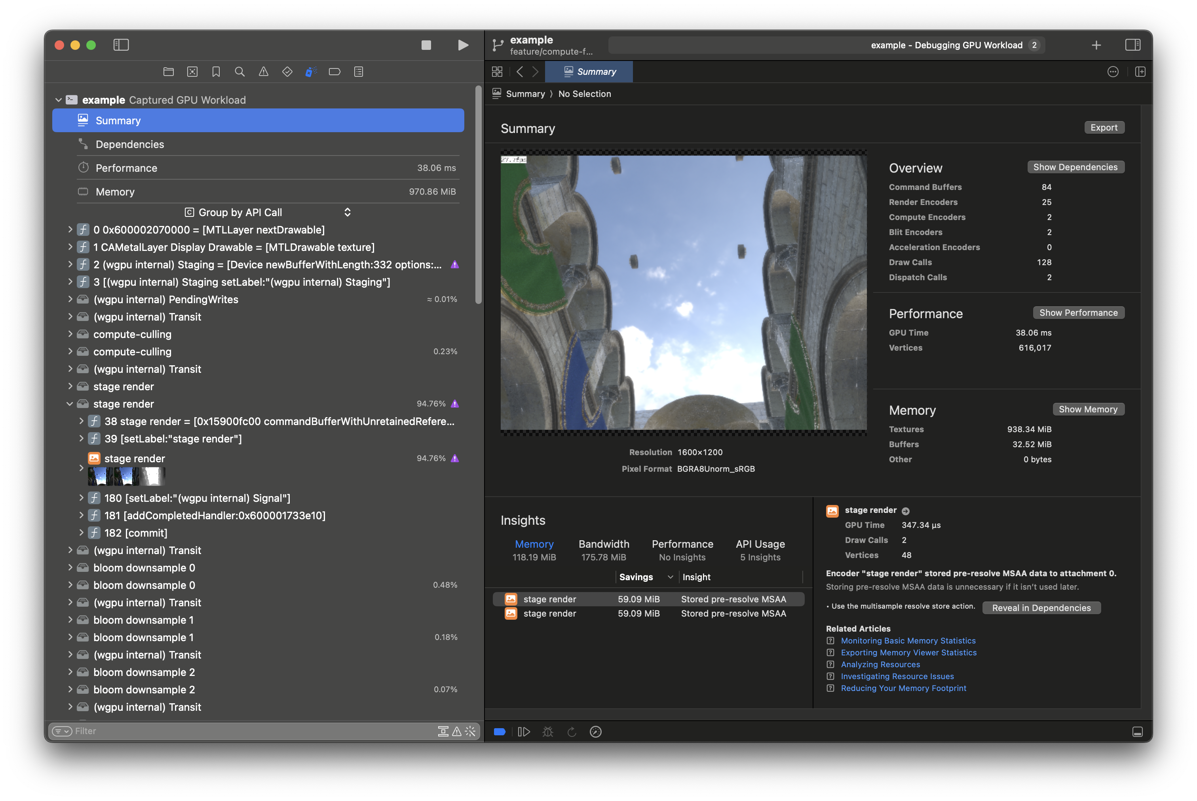Jump to stage render via arrow icon
The height and width of the screenshot is (801, 1197).
coord(905,511)
